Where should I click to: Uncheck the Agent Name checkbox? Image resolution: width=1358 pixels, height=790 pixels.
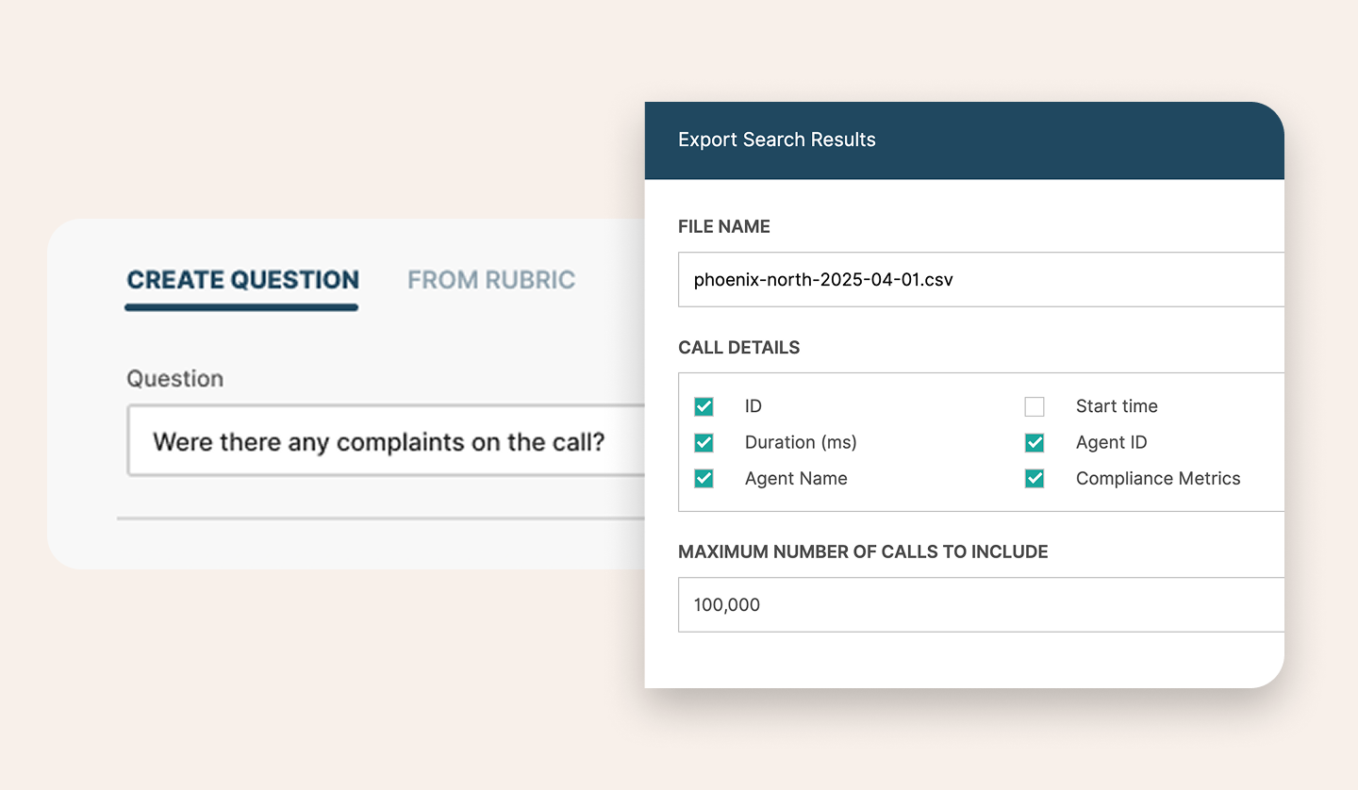(x=704, y=478)
